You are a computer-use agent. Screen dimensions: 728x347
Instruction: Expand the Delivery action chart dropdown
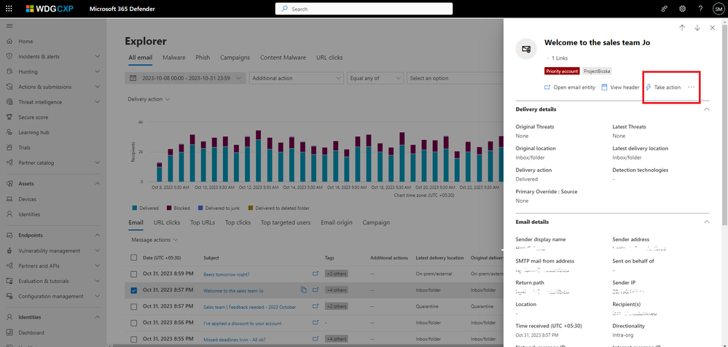tap(149, 99)
